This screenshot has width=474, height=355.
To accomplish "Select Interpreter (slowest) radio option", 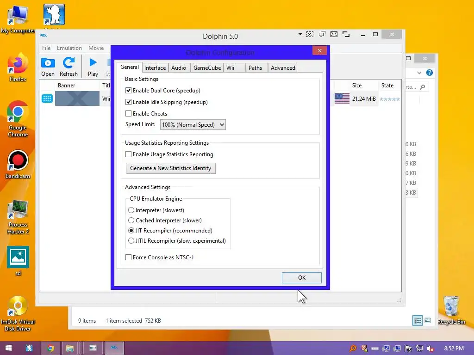I will pyautogui.click(x=131, y=210).
